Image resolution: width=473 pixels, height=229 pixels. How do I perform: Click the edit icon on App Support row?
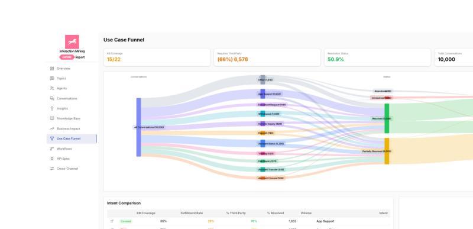click(x=112, y=221)
